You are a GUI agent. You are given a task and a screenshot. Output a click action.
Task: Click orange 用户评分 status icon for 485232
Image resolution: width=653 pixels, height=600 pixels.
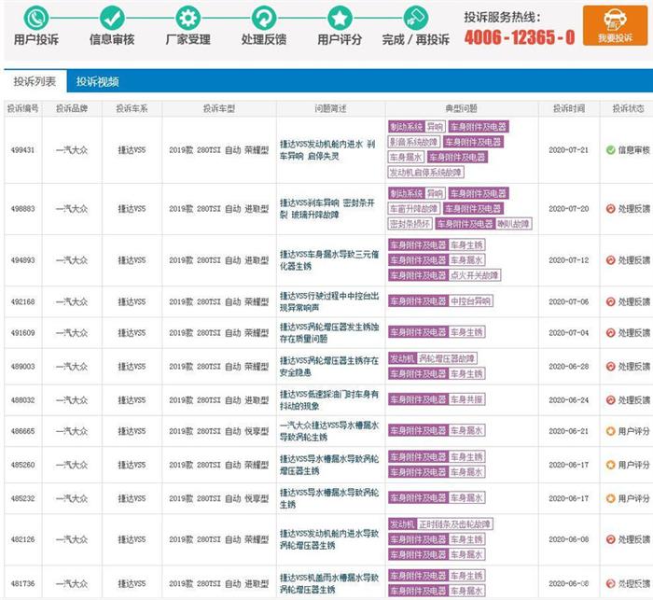[x=610, y=498]
